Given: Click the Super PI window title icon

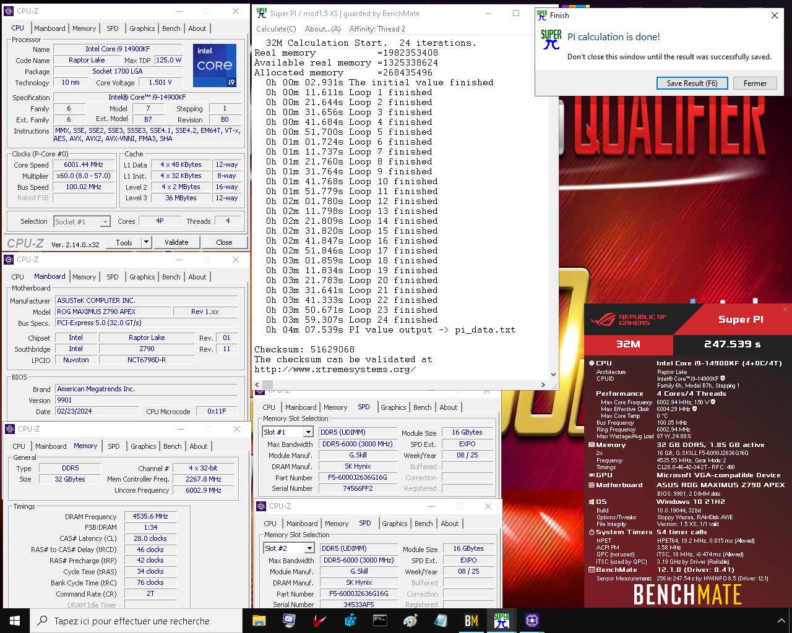Looking at the screenshot, I should 262,13.
